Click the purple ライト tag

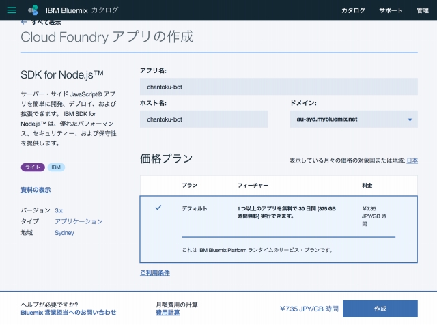[x=33, y=167]
